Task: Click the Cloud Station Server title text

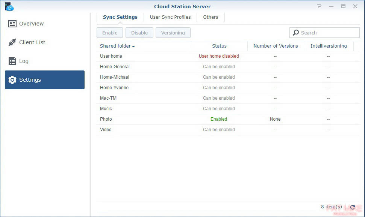Action: [182, 6]
